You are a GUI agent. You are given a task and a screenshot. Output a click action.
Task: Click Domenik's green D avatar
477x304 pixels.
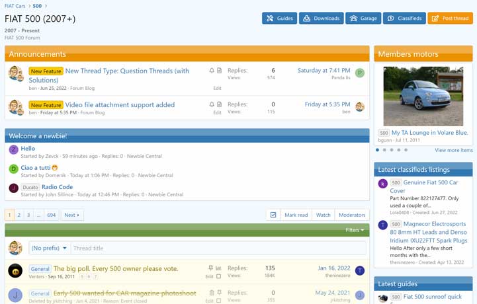point(13,169)
